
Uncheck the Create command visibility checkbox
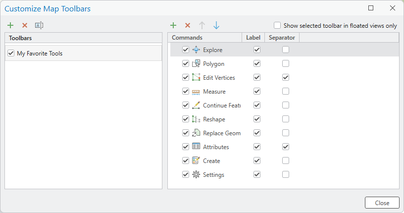pyautogui.click(x=186, y=160)
